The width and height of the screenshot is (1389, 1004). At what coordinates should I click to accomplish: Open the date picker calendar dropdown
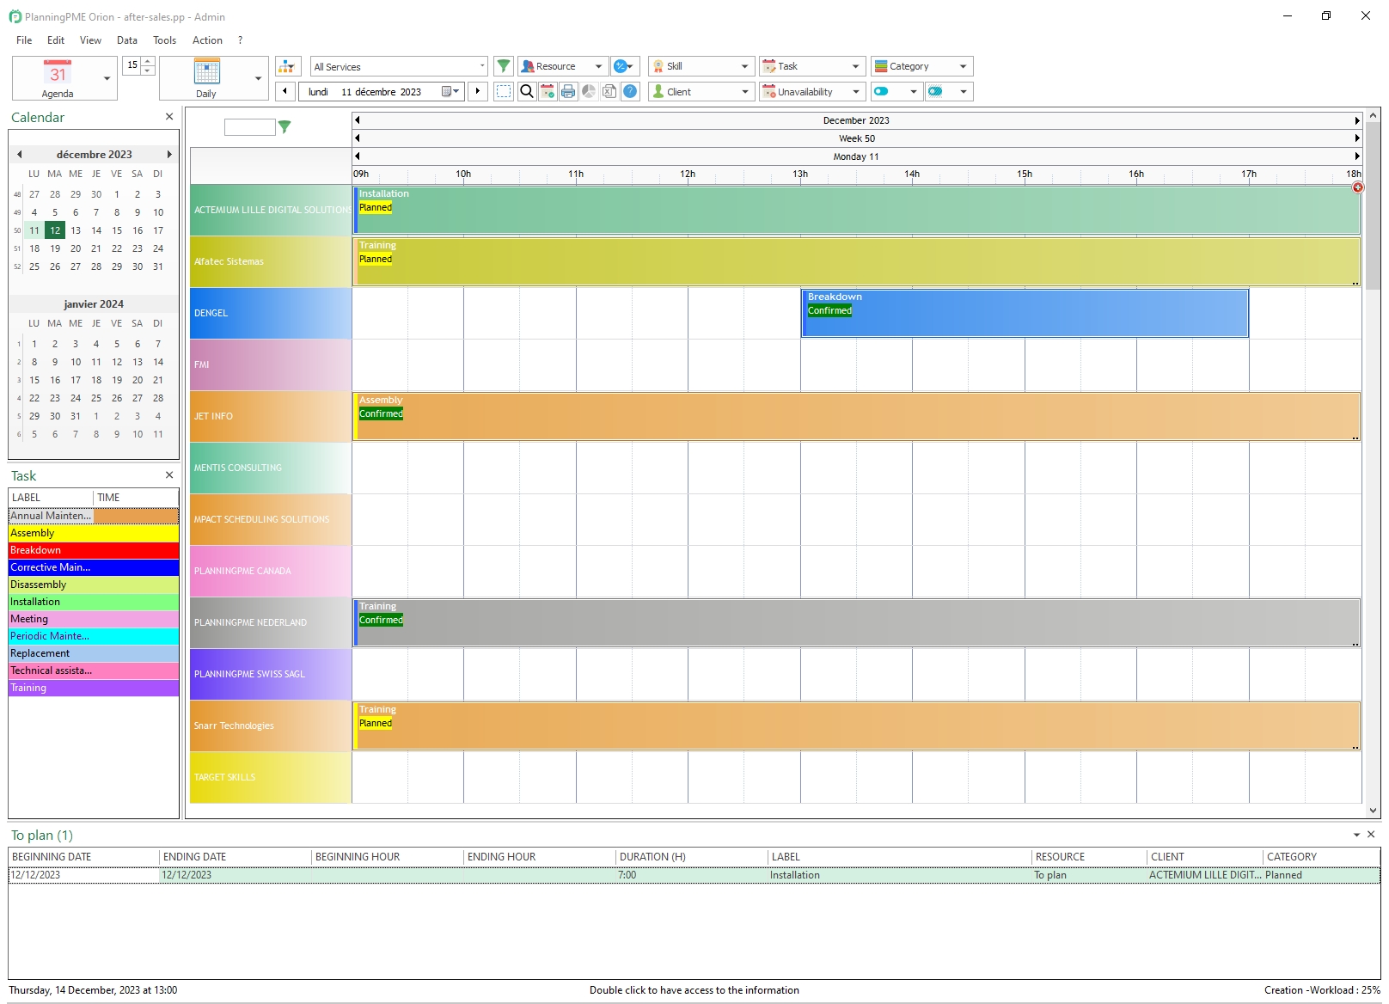coord(450,91)
